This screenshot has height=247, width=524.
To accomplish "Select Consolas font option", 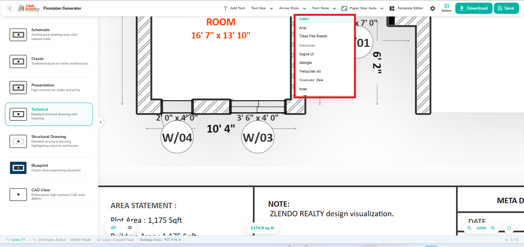I will point(324,45).
